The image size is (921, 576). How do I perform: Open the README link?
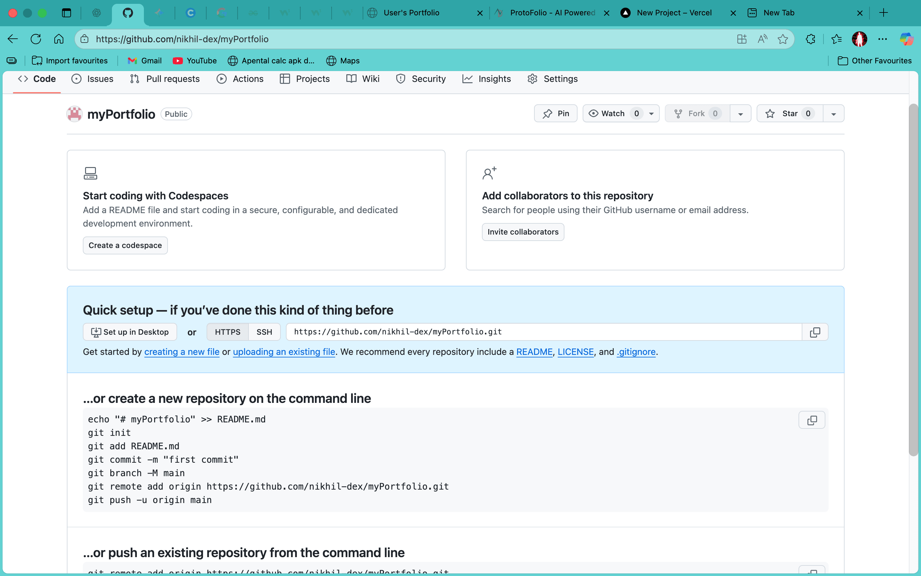(x=534, y=352)
